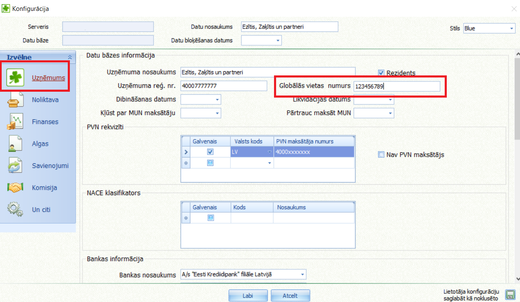Viewport: 520px width, 302px height.
Task: Open the Un citi gears icon
Action: (15, 209)
